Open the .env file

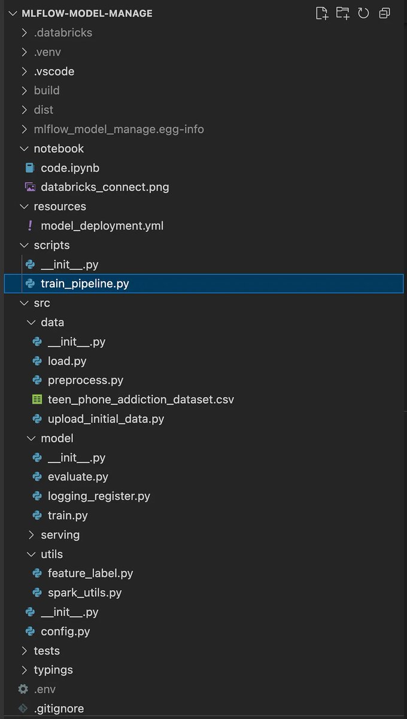45,689
